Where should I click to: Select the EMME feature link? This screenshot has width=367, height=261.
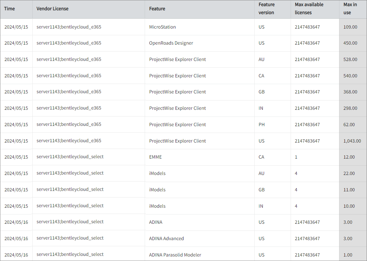(x=156, y=157)
